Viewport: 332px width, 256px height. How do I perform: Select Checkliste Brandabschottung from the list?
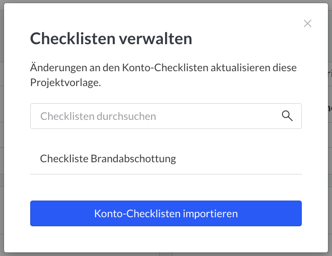tap(166, 159)
